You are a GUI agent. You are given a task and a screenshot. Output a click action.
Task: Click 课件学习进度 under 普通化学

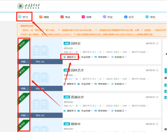[140, 106]
